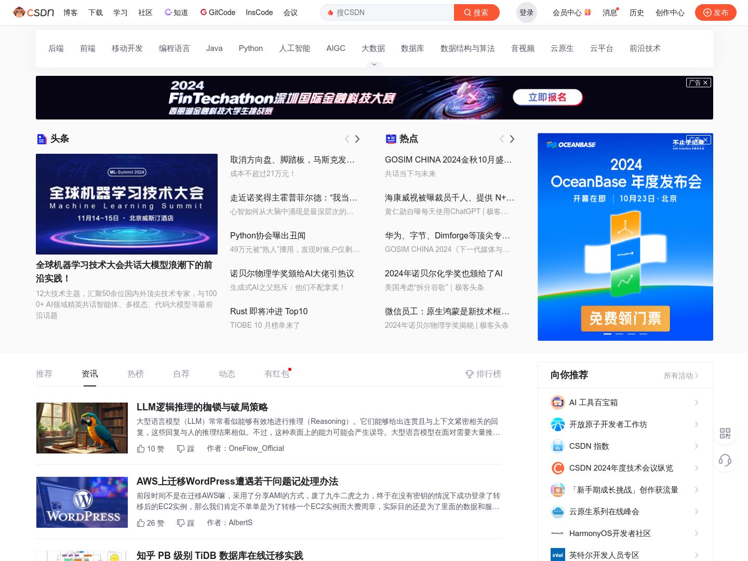Open the WordPress article thumbnail
This screenshot has height=561, width=748.
pyautogui.click(x=82, y=502)
